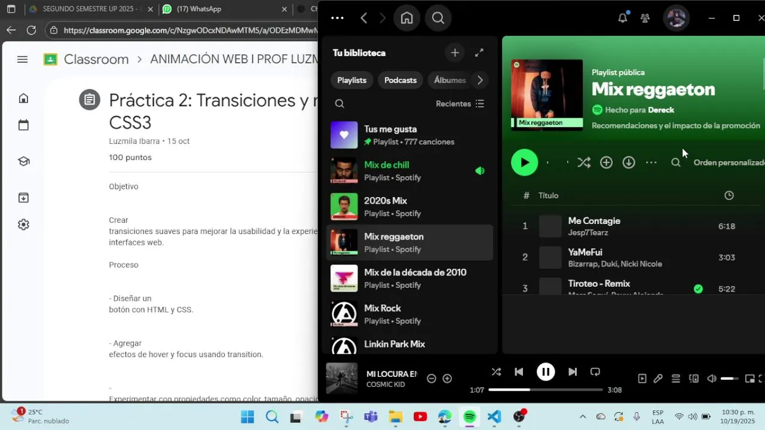Open Classroom settings gear in sidebar

(x=23, y=225)
